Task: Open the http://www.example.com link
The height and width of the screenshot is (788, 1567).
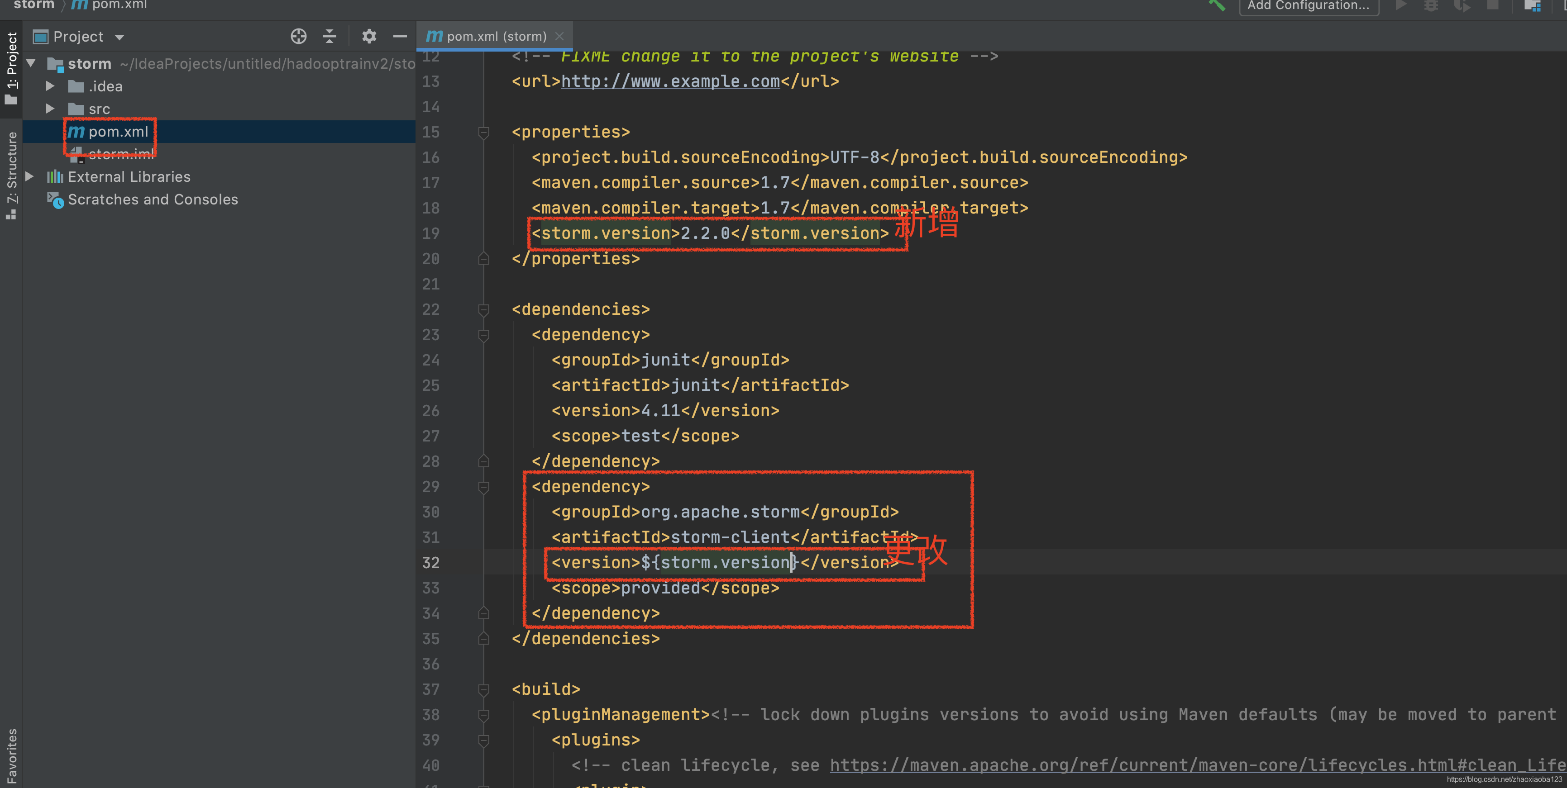Action: [670, 81]
